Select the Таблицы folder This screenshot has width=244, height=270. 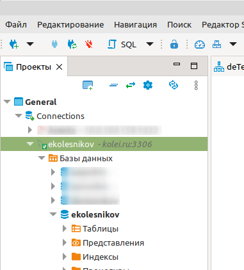coord(101,229)
